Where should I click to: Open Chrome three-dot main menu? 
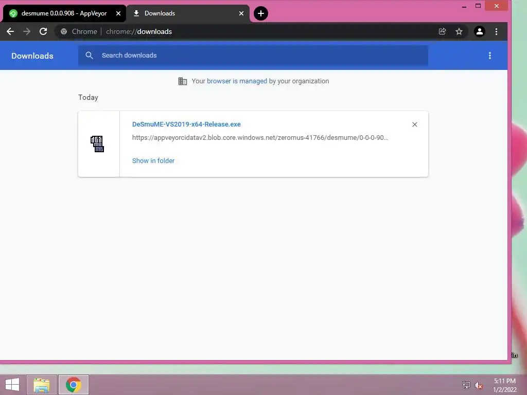point(496,31)
